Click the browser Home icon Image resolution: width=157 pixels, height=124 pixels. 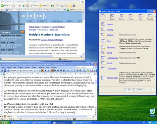(x=27, y=6)
